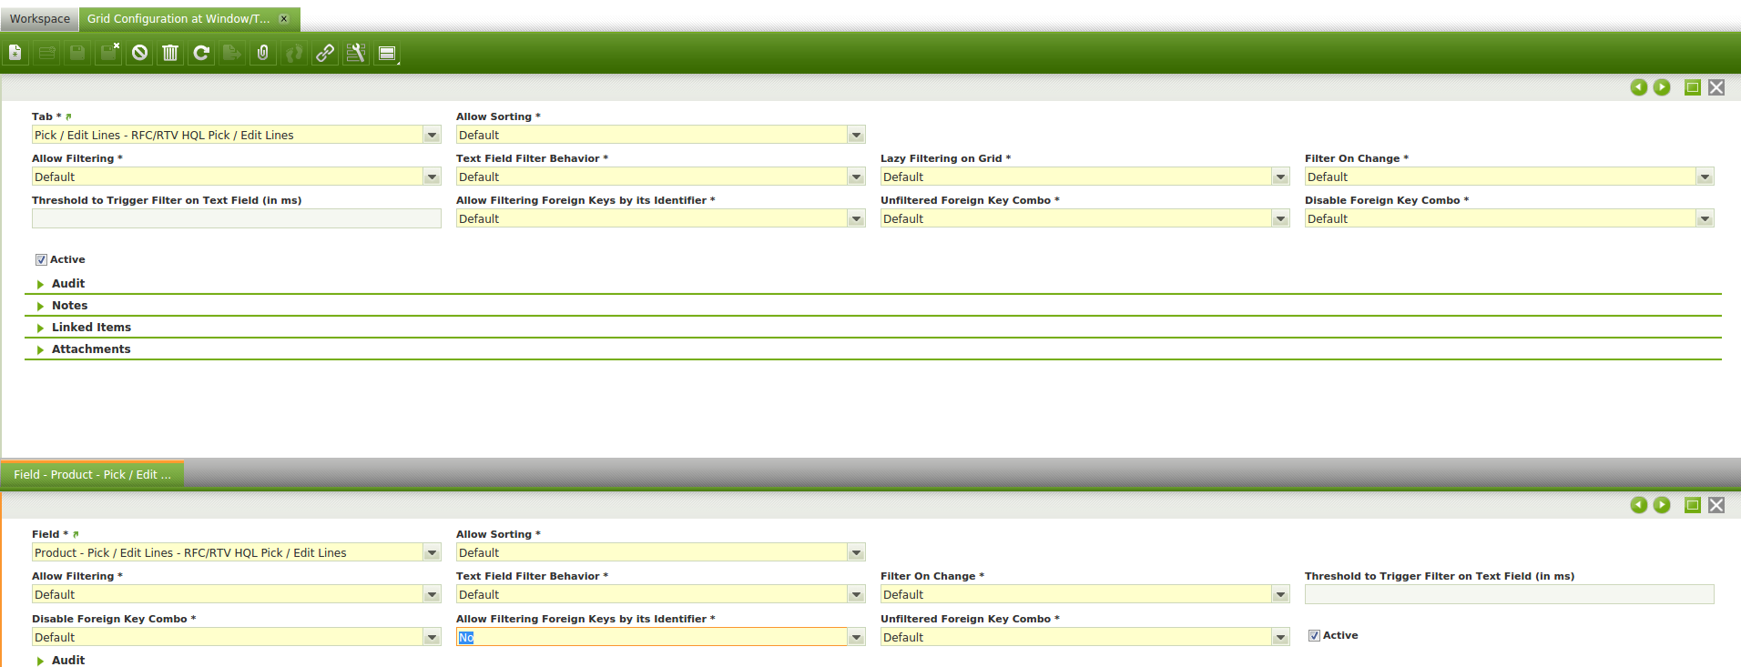This screenshot has height=667, width=1741.
Task: Open the Field subtab's Unfiltered Foreign Key Combo dropdown
Action: click(1281, 637)
